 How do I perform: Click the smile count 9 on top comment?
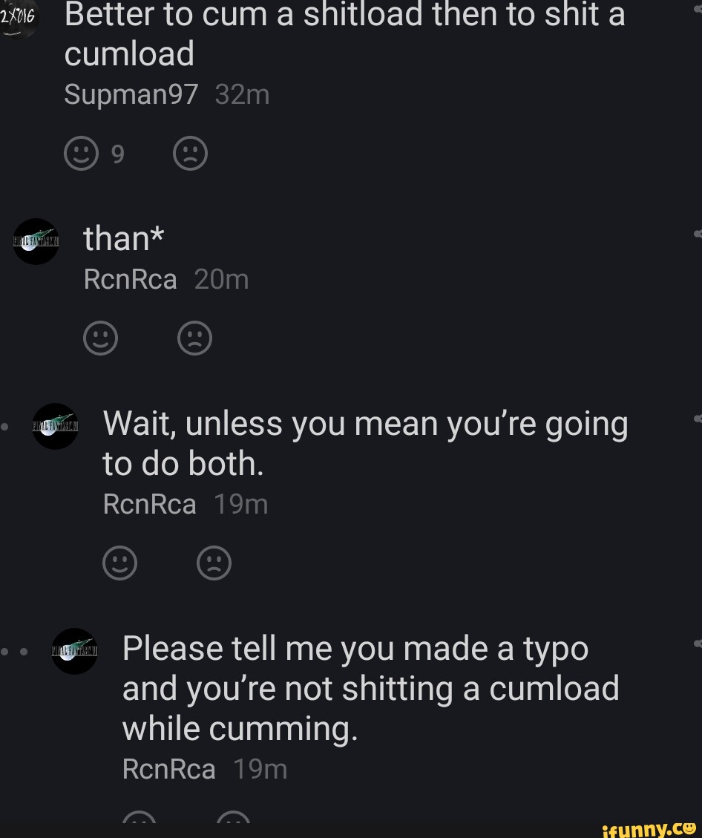tap(117, 154)
